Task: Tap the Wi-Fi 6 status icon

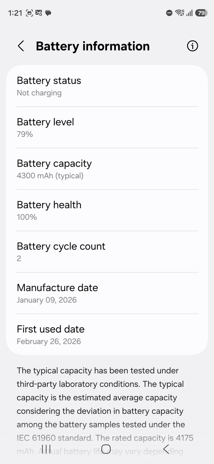Action: coord(179,13)
